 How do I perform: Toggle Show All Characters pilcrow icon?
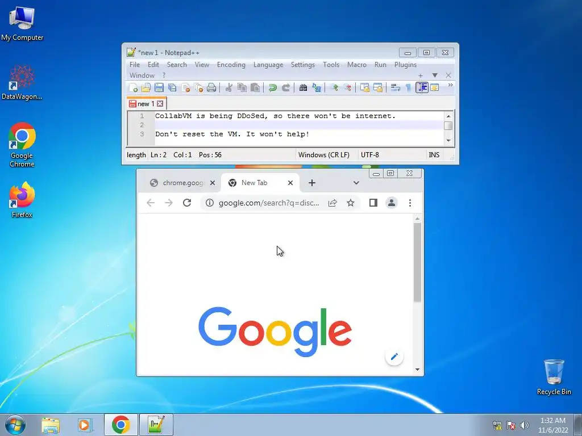[x=408, y=87]
